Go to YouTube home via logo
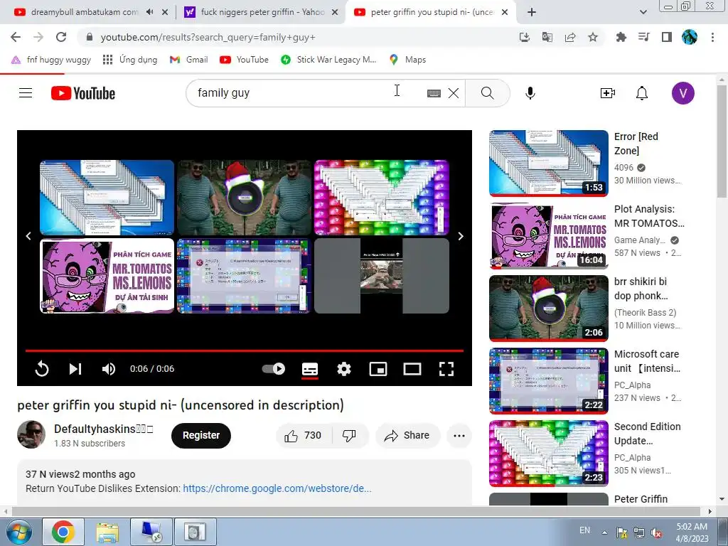The width and height of the screenshot is (728, 546). tap(83, 93)
